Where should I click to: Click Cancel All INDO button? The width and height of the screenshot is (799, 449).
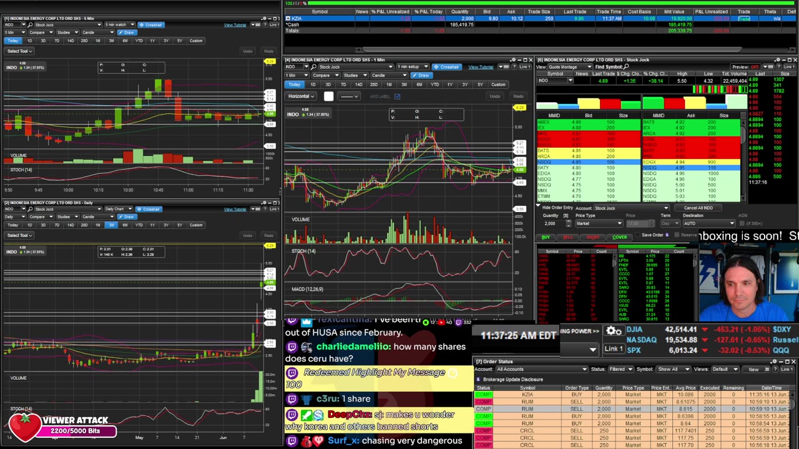click(698, 208)
